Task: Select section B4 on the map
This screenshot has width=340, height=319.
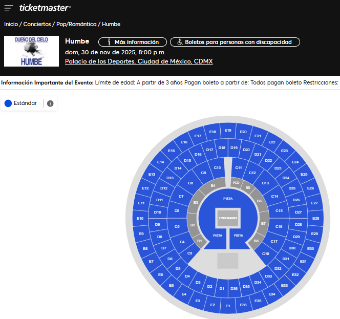Action: pos(213,186)
